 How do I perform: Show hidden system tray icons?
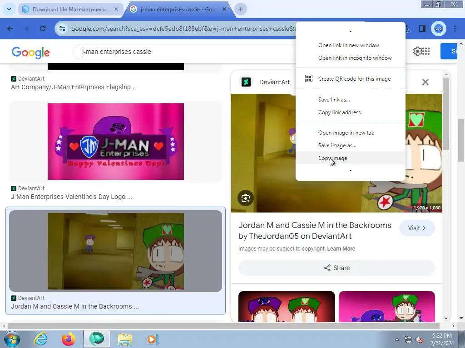(x=397, y=339)
